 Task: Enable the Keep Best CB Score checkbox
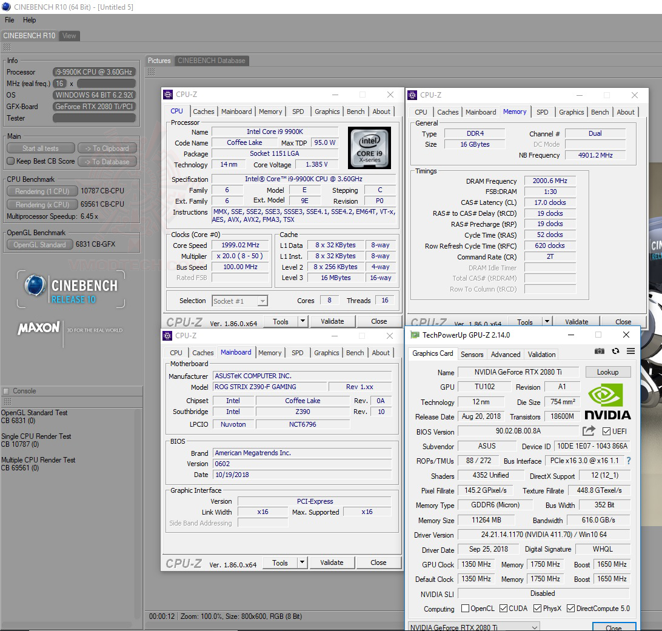tap(10, 161)
